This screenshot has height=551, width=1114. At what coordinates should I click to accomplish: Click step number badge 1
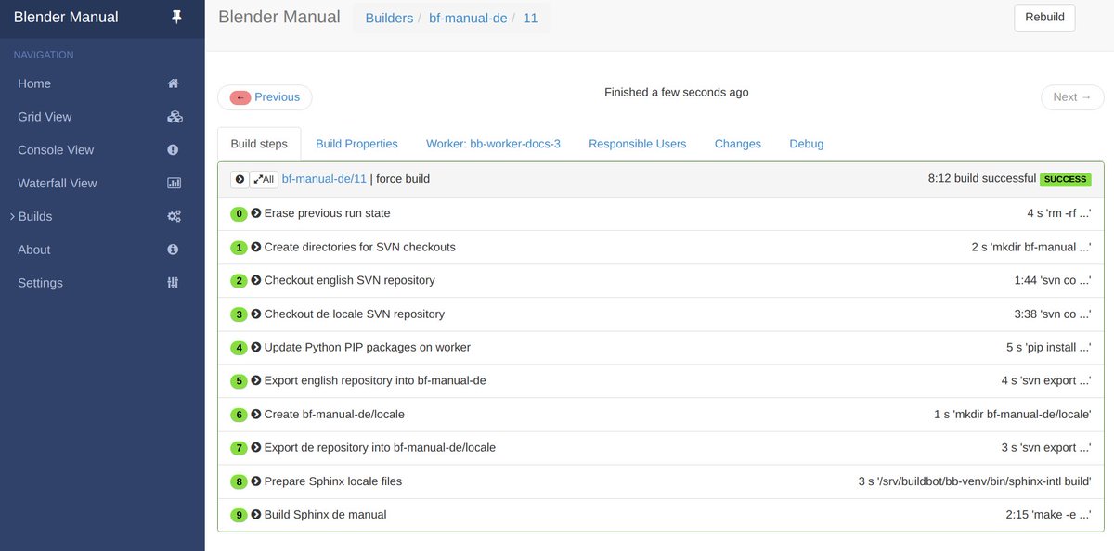[239, 248]
